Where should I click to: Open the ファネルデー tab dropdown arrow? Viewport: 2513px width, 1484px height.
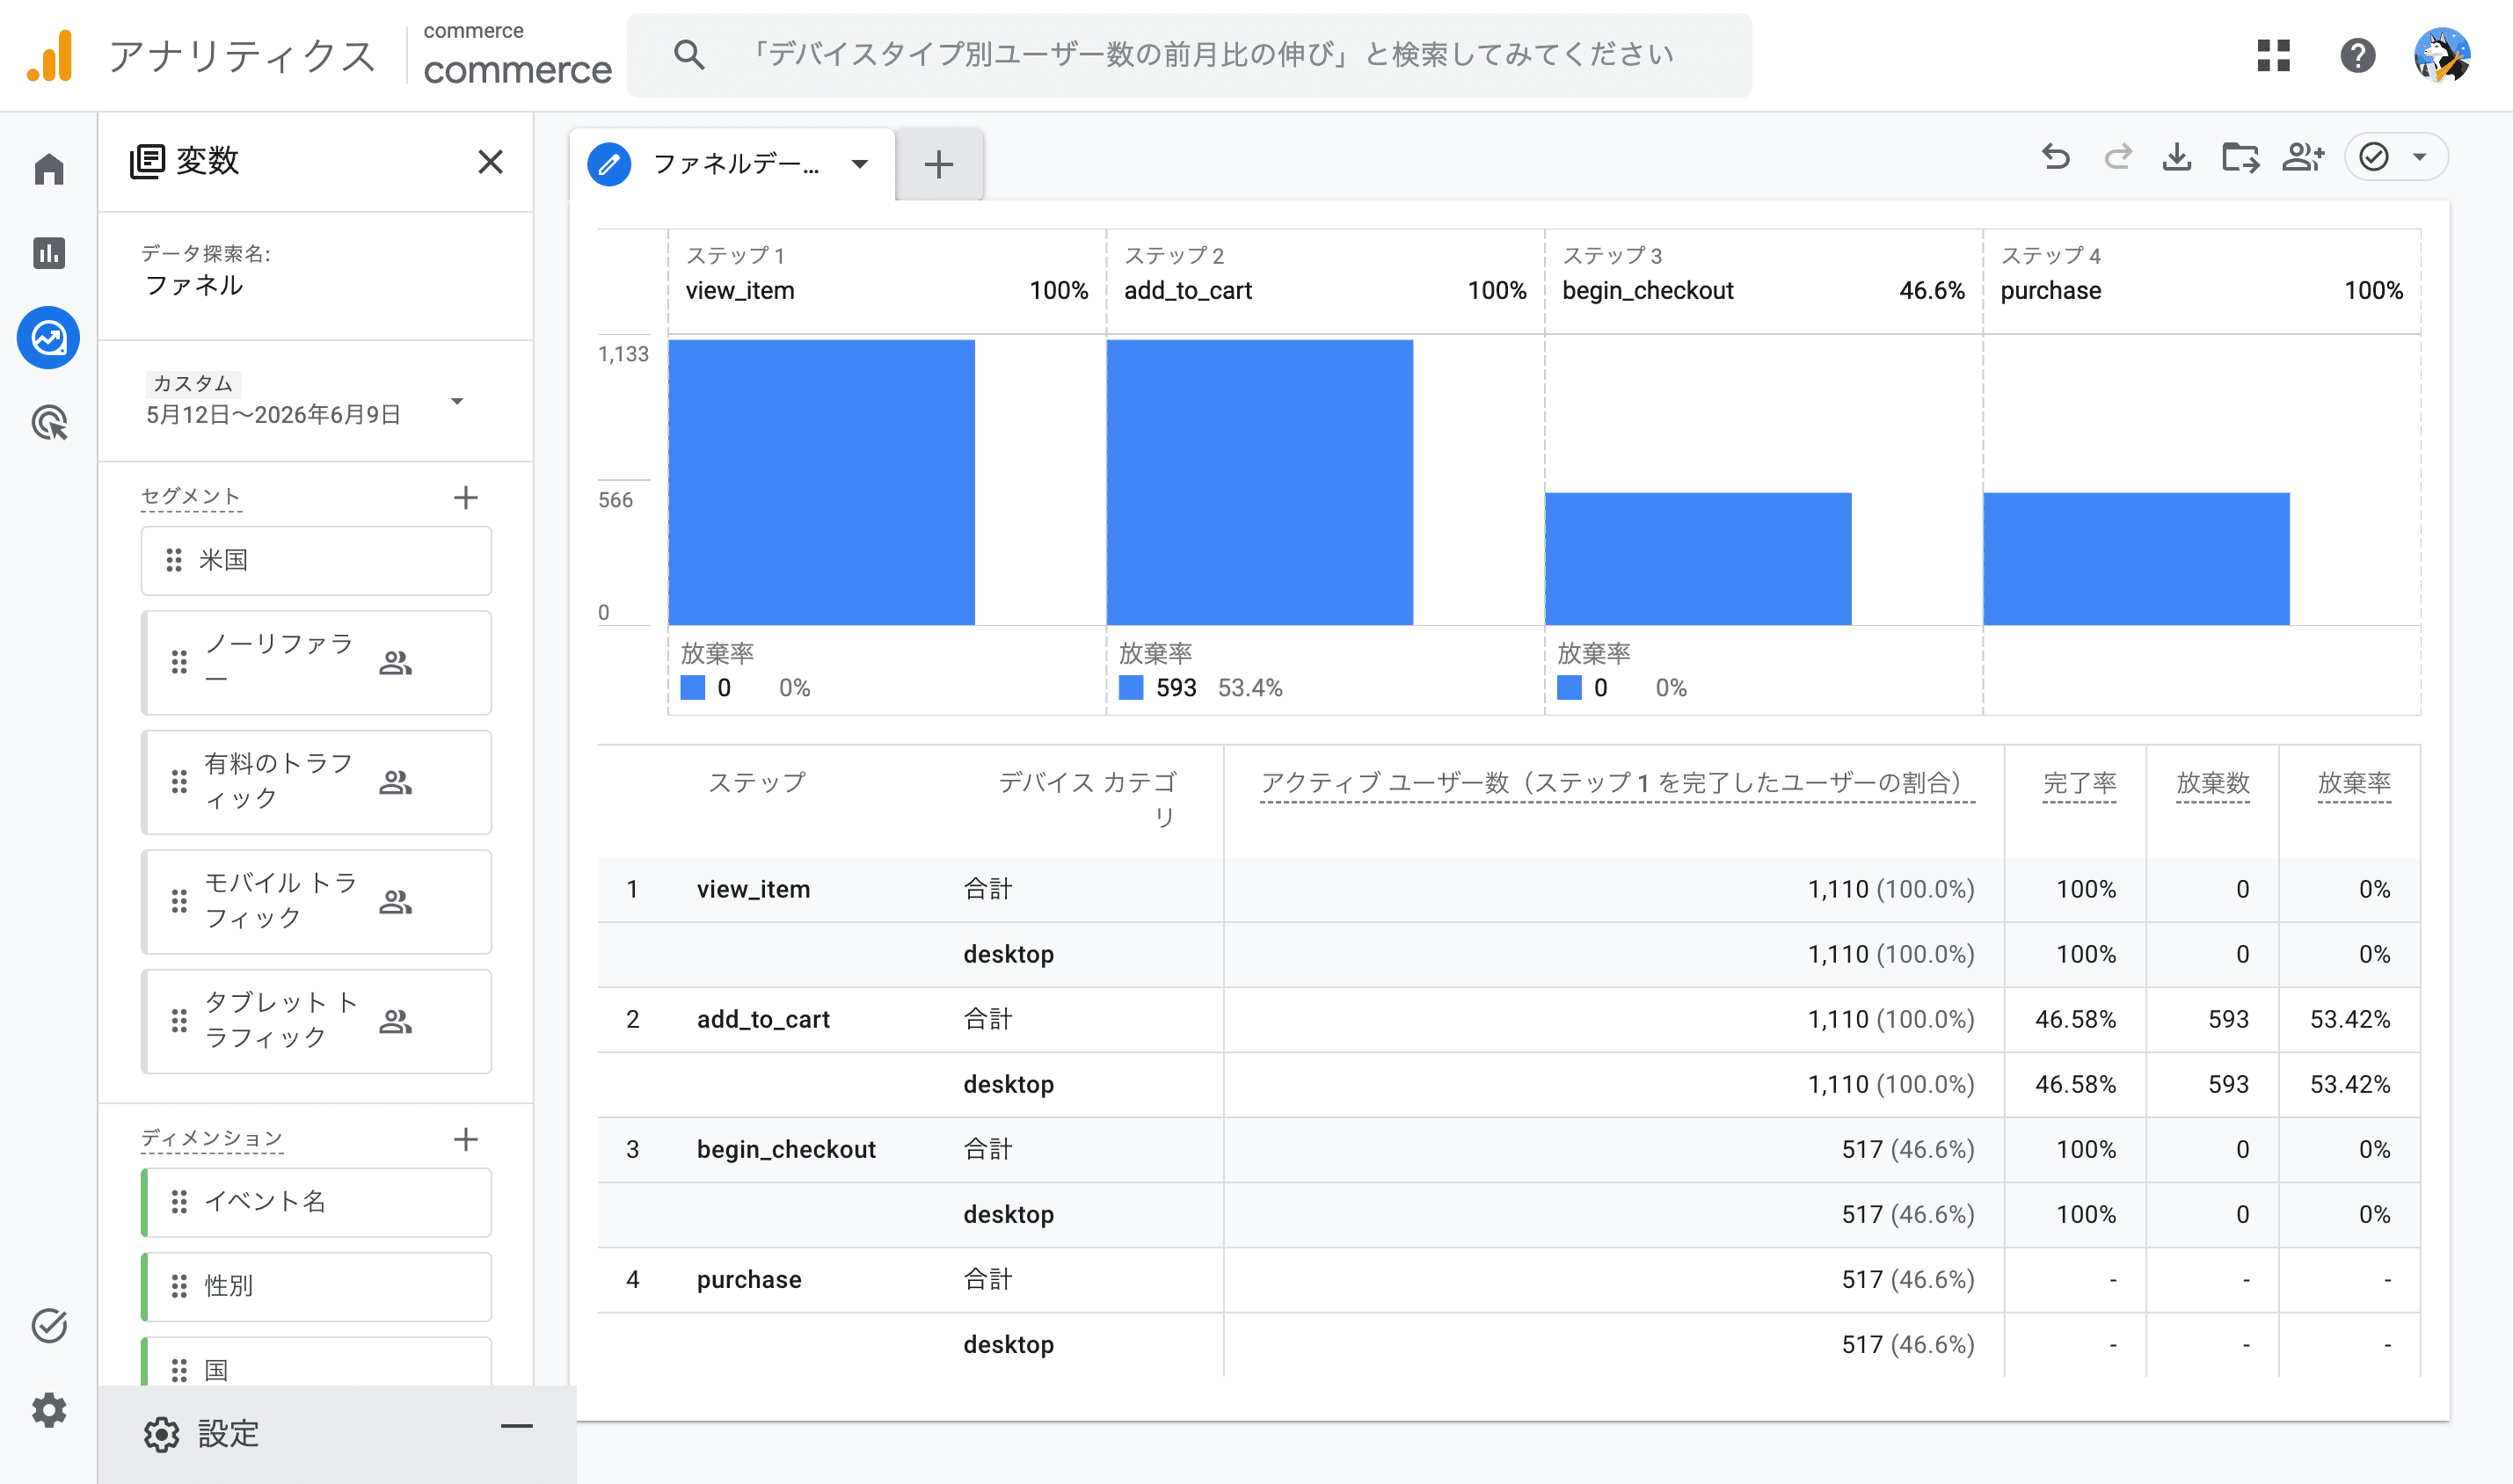[x=860, y=164]
